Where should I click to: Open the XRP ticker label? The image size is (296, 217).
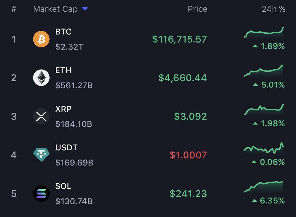click(x=63, y=109)
